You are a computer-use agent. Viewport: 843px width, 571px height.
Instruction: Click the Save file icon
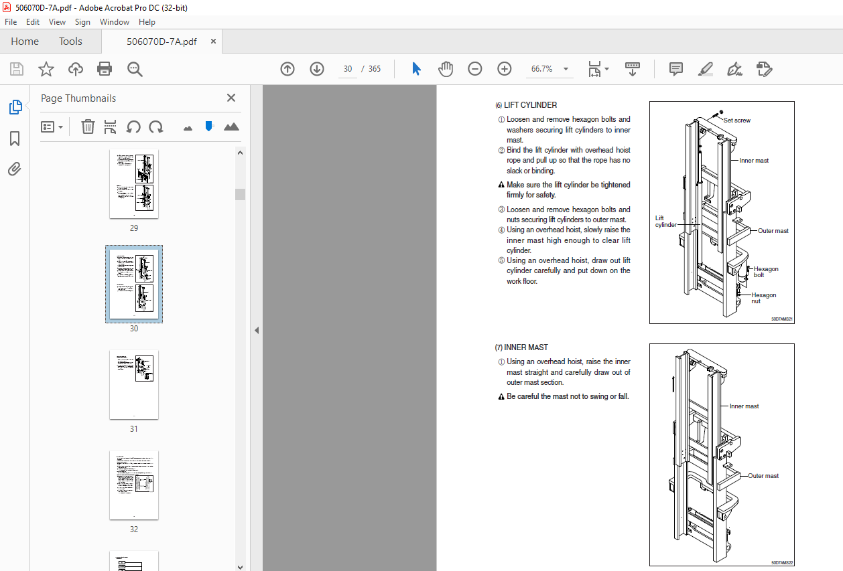[x=17, y=69]
